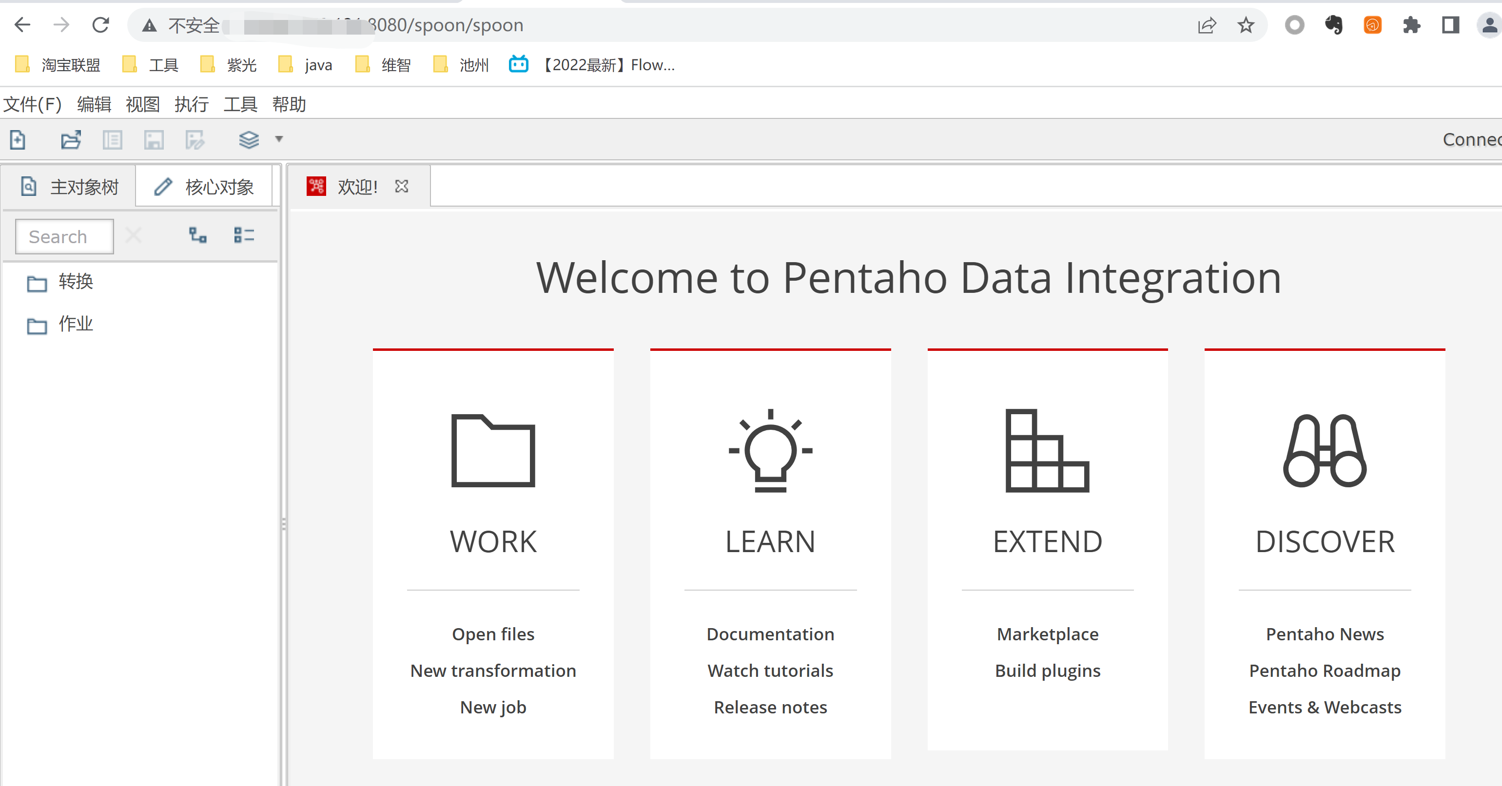
Task: Click the New file toolbar icon
Action: (x=18, y=140)
